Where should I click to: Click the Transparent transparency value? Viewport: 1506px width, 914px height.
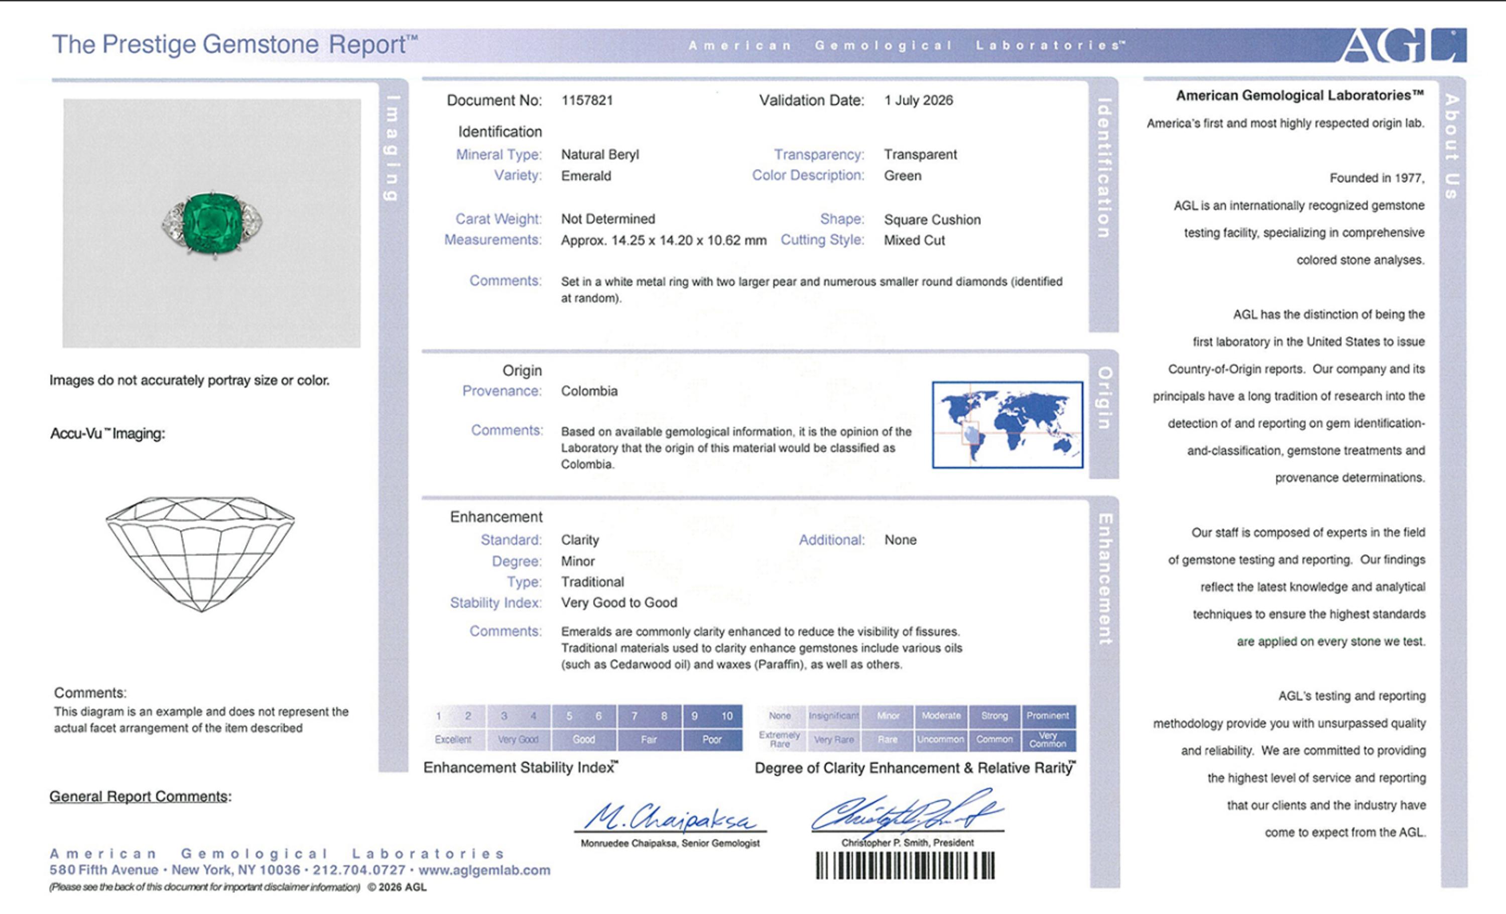point(920,155)
